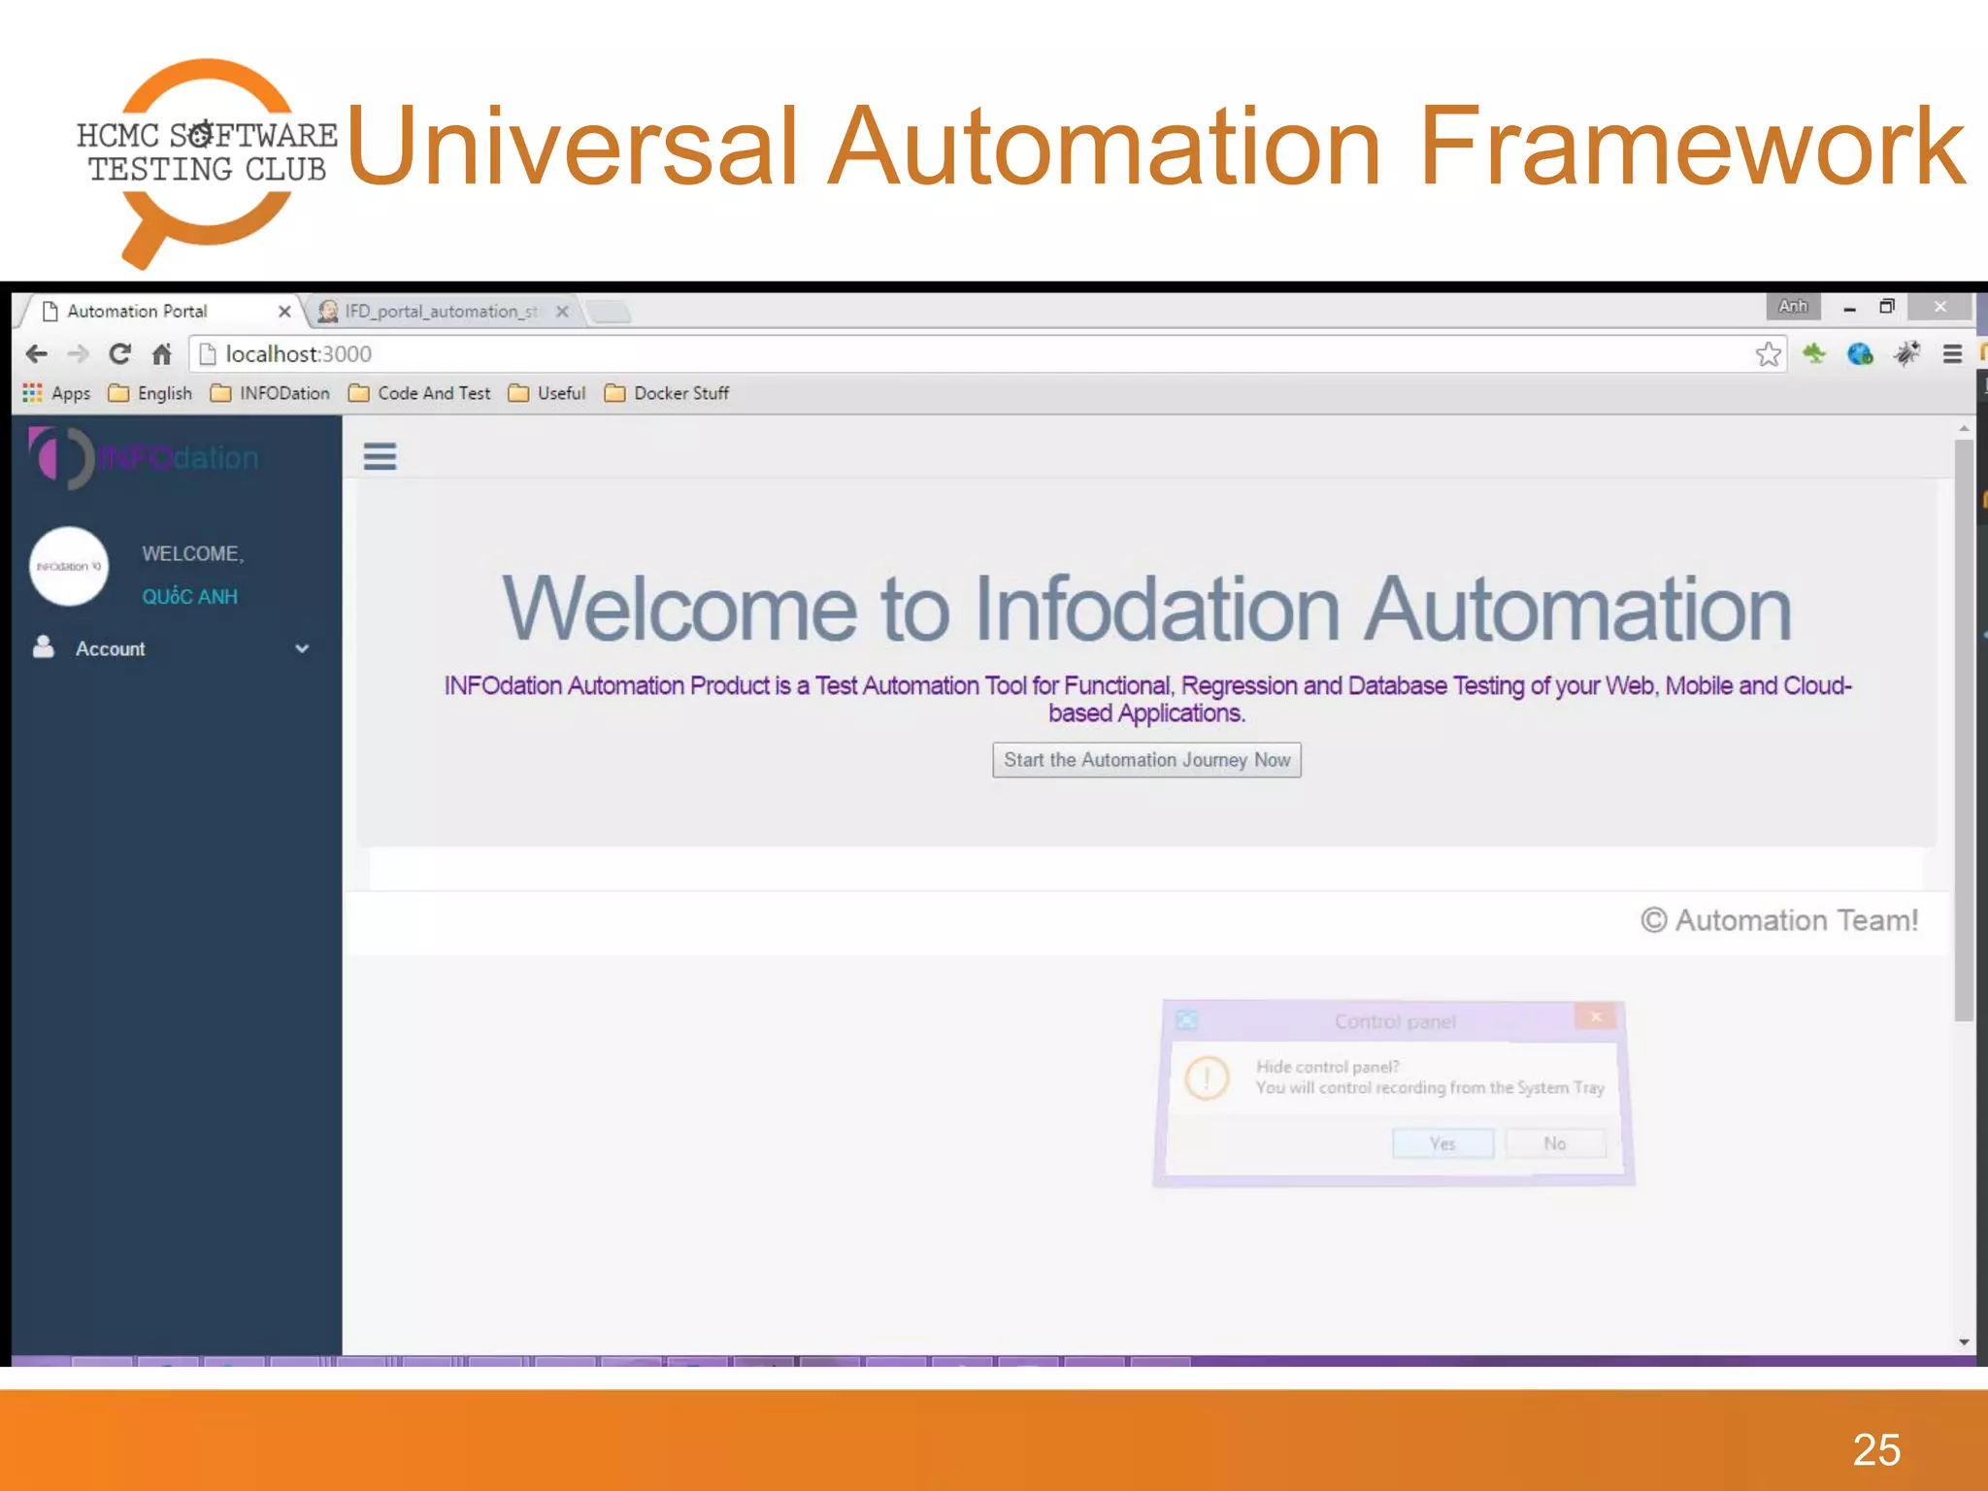The width and height of the screenshot is (1988, 1491).
Task: Expand the Account menu chevron
Action: pyautogui.click(x=302, y=648)
